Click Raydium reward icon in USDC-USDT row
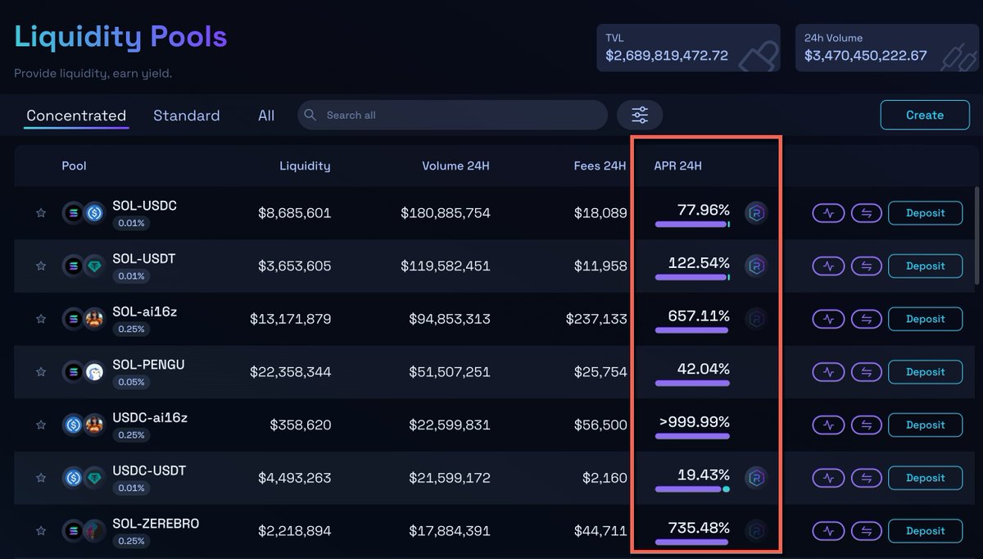This screenshot has height=559, width=983. coord(756,478)
